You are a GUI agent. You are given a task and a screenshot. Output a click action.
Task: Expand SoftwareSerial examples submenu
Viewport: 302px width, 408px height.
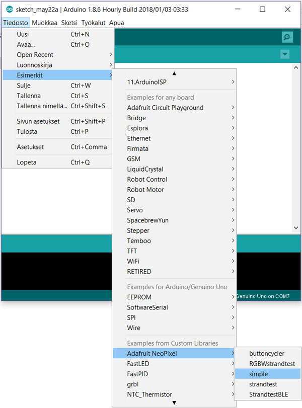coord(175,307)
